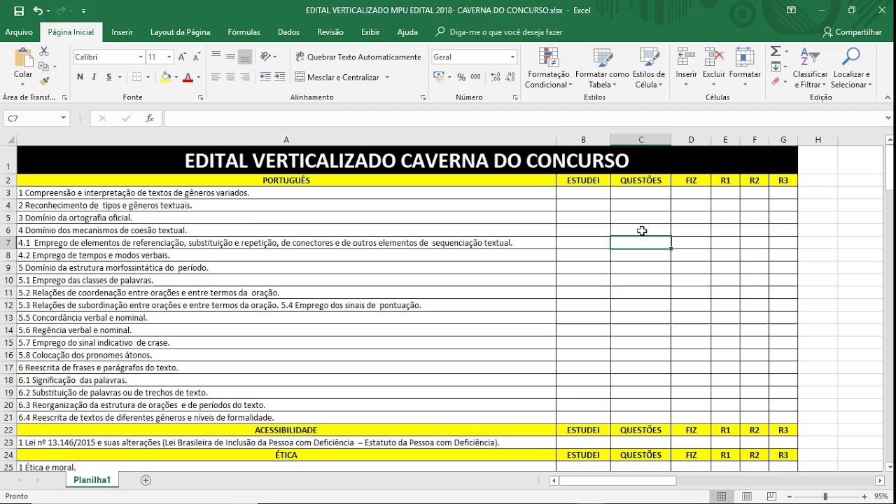
Task: Switch to the Fórmulas tab
Action: (x=244, y=32)
